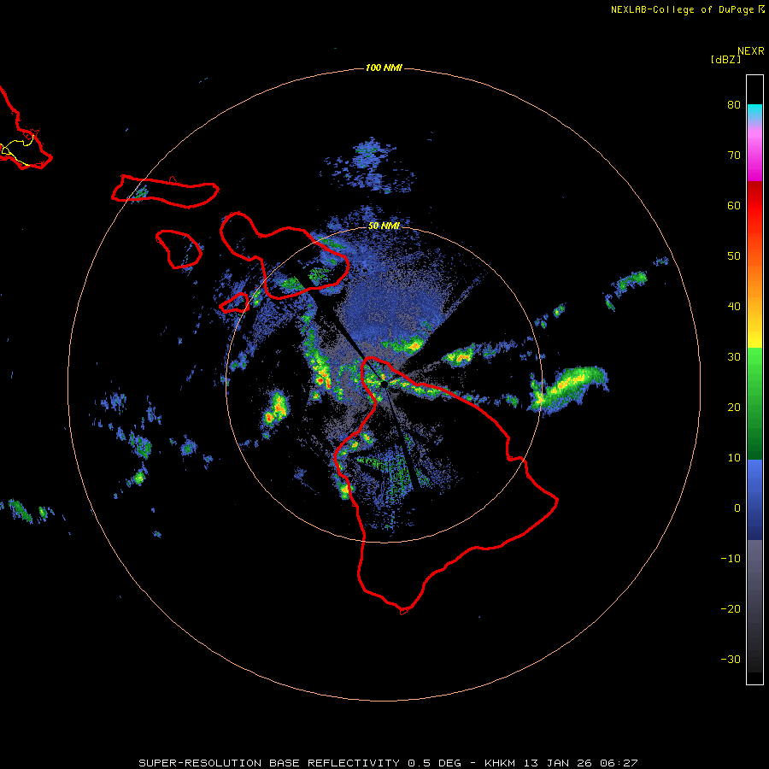Click the NEXR label above the color bar

[750, 51]
